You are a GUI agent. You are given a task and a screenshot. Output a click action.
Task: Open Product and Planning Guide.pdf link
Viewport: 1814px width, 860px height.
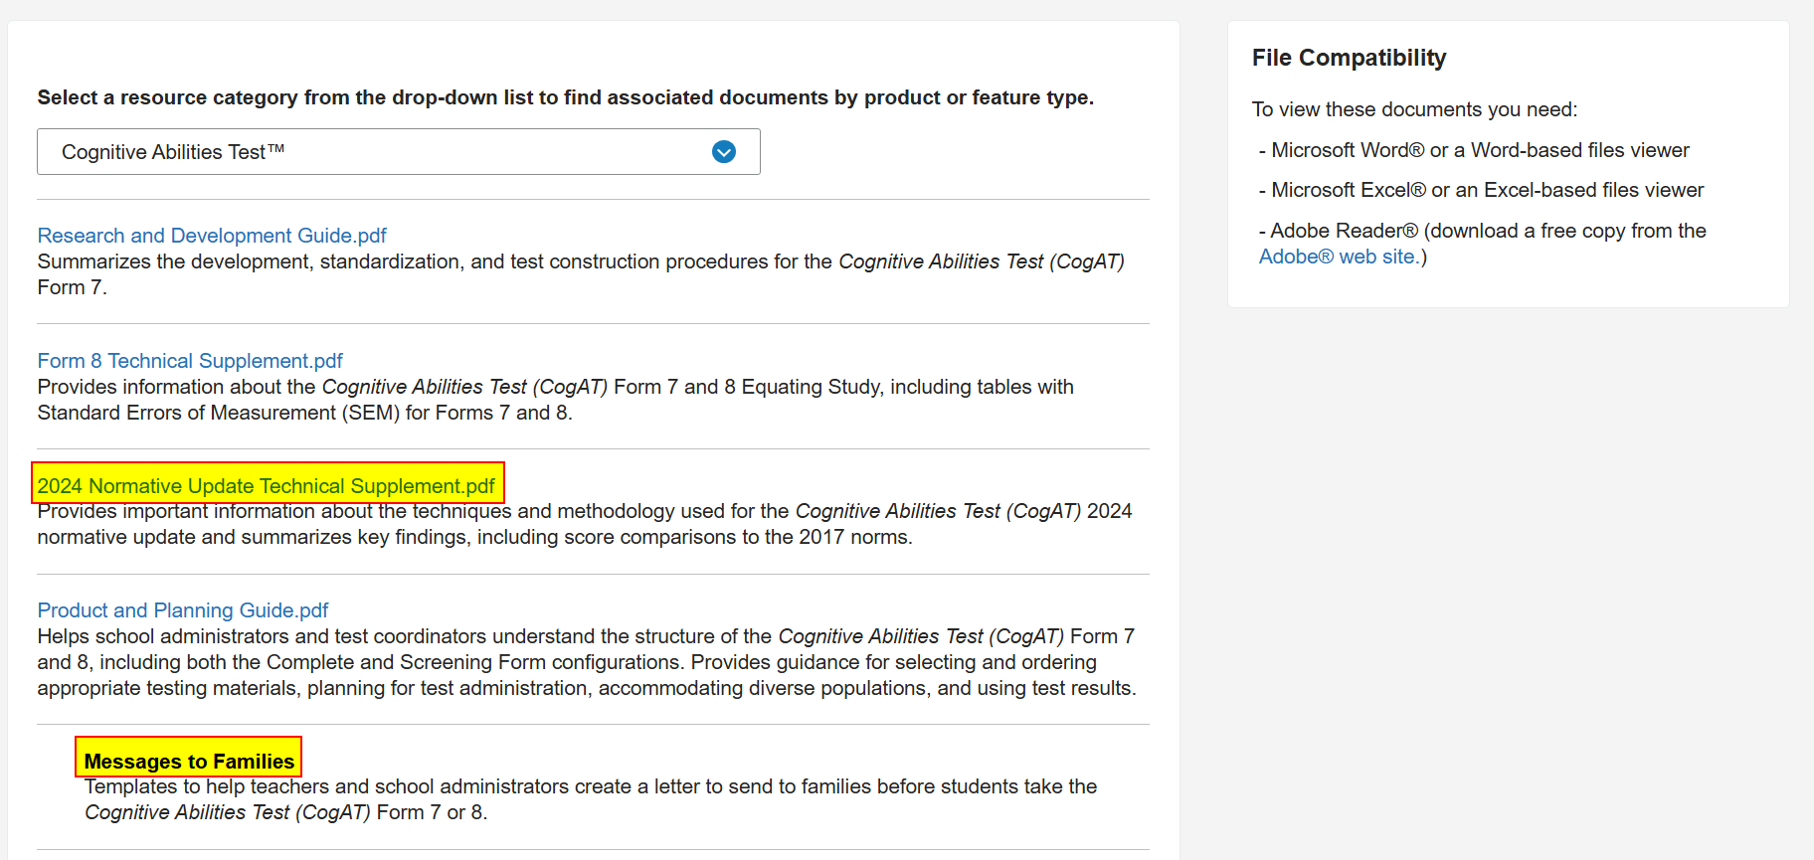(x=183, y=610)
